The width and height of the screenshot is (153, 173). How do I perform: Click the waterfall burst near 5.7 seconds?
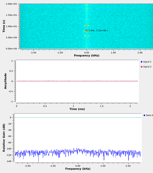tap(87, 36)
